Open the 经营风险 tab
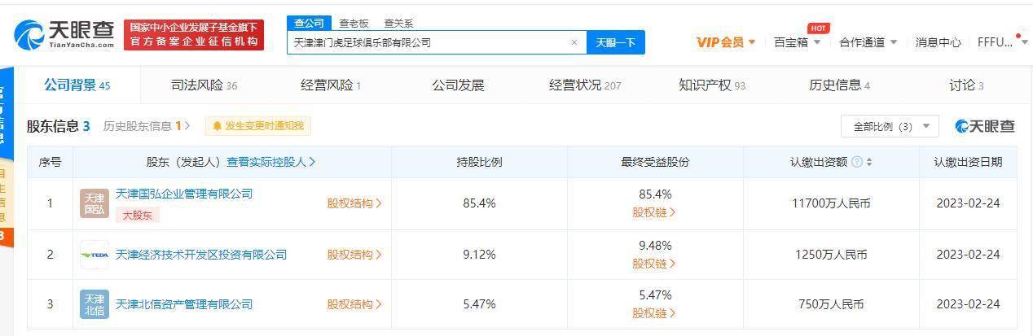 [x=331, y=85]
